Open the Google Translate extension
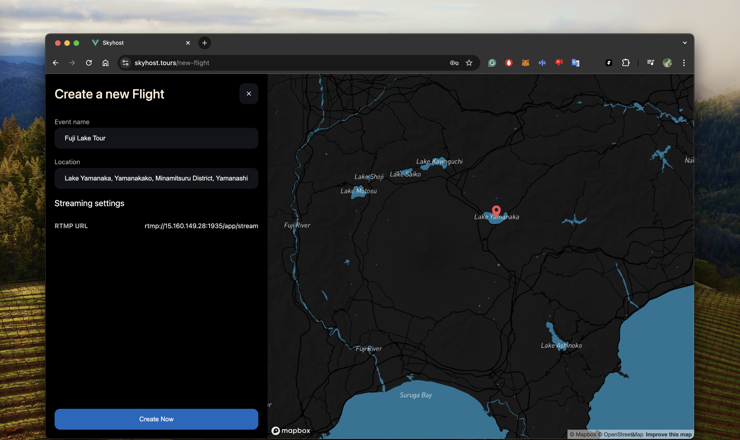 (576, 63)
